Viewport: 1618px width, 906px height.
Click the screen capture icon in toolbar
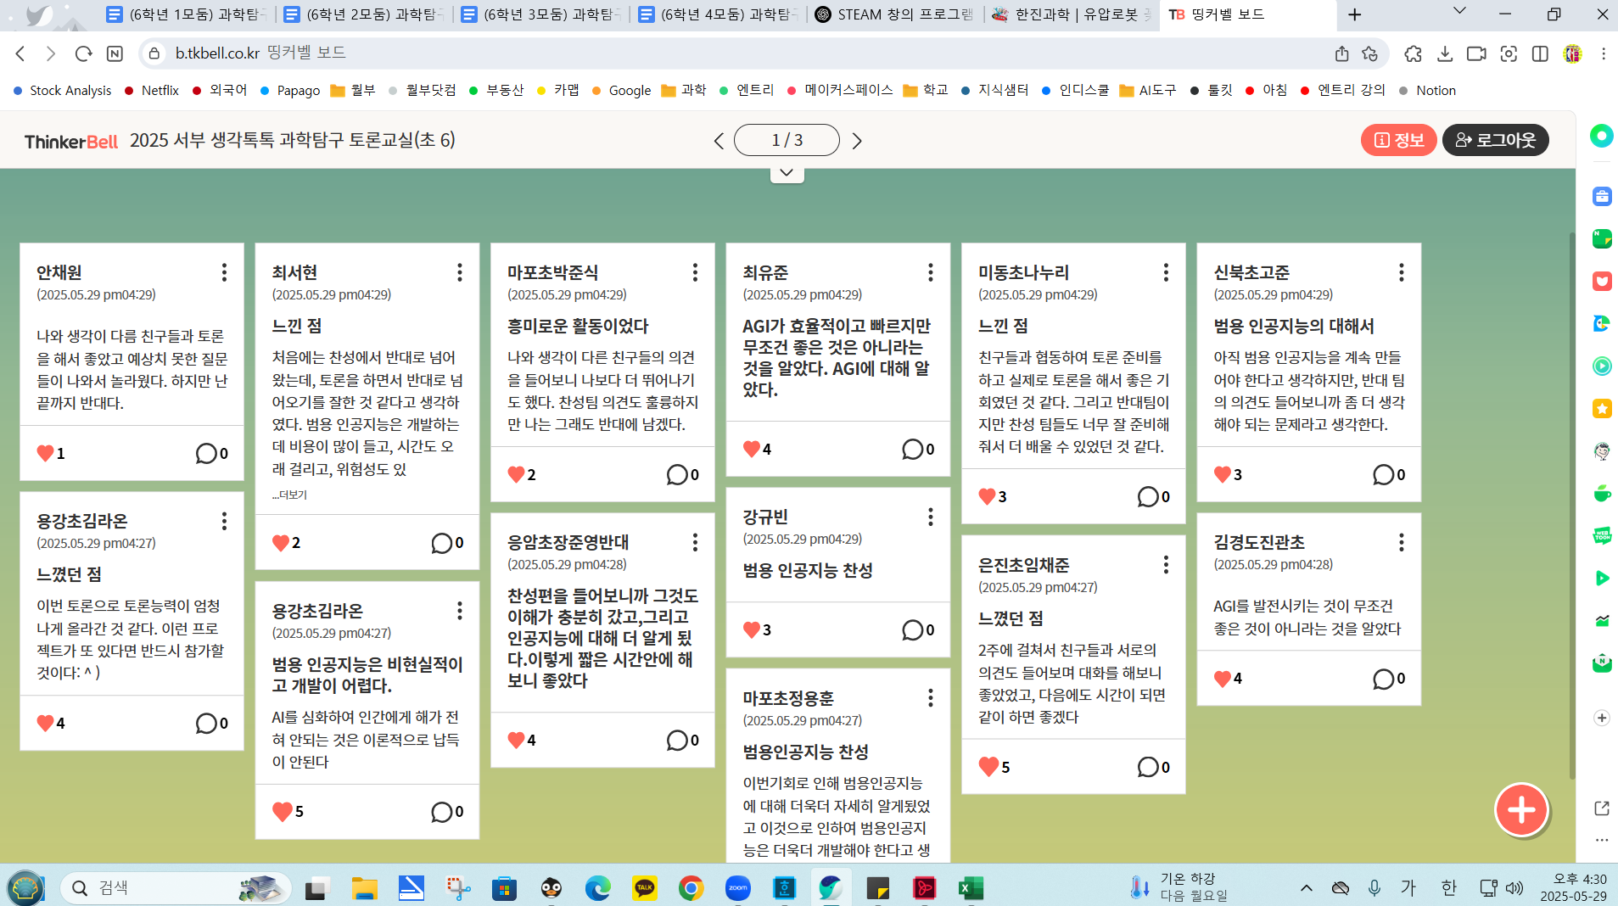coord(1509,53)
